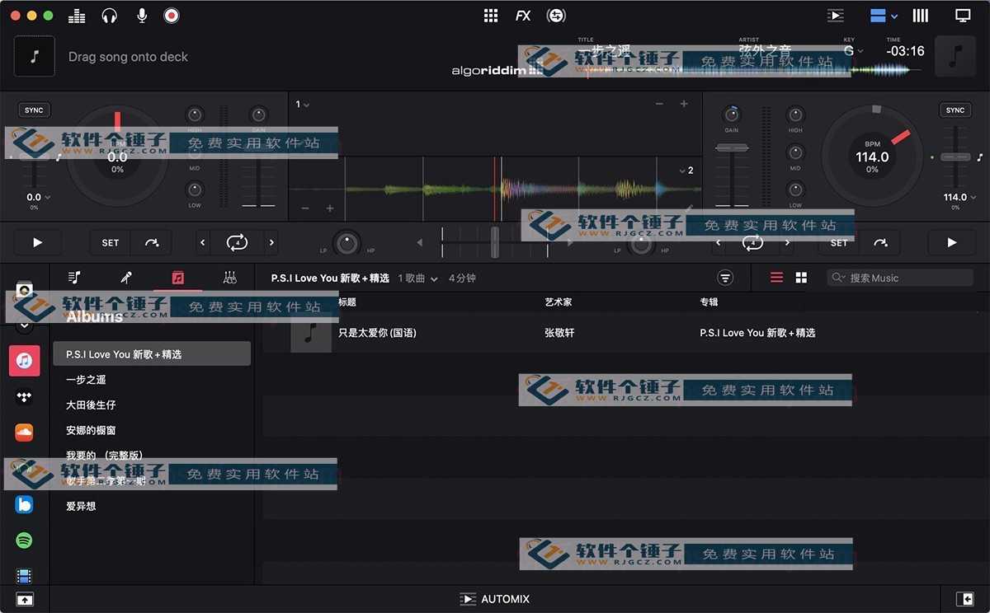Image resolution: width=990 pixels, height=613 pixels.
Task: Click the four vertical bars layout icon
Action: 920,15
